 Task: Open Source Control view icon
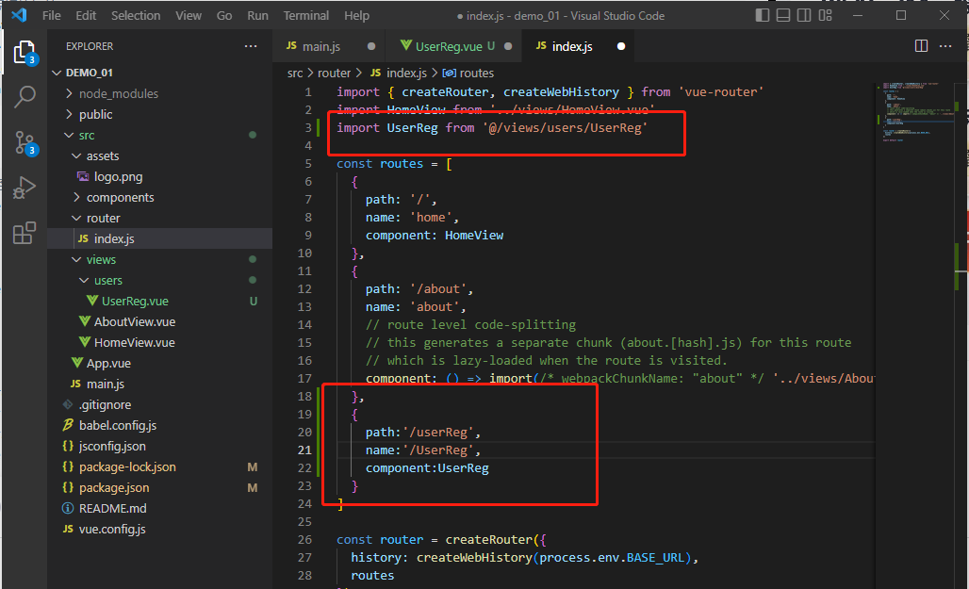pyautogui.click(x=25, y=142)
